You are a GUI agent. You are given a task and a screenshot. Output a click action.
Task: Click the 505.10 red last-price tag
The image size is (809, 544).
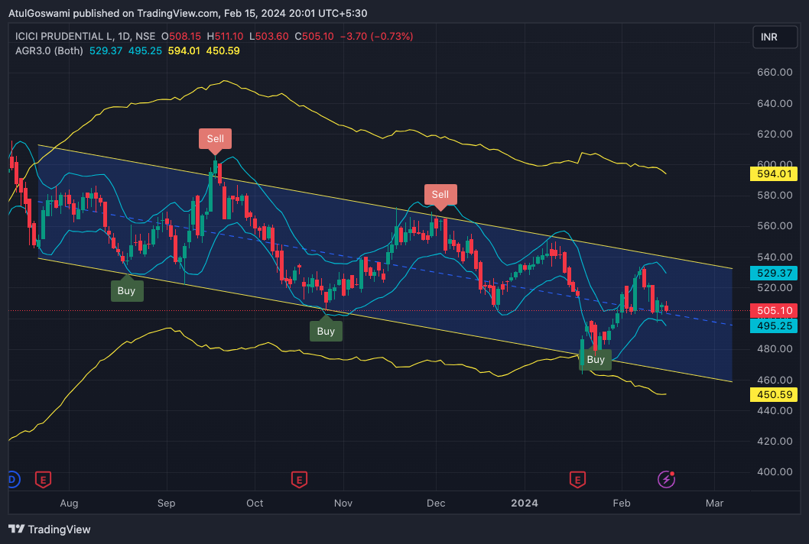click(774, 310)
